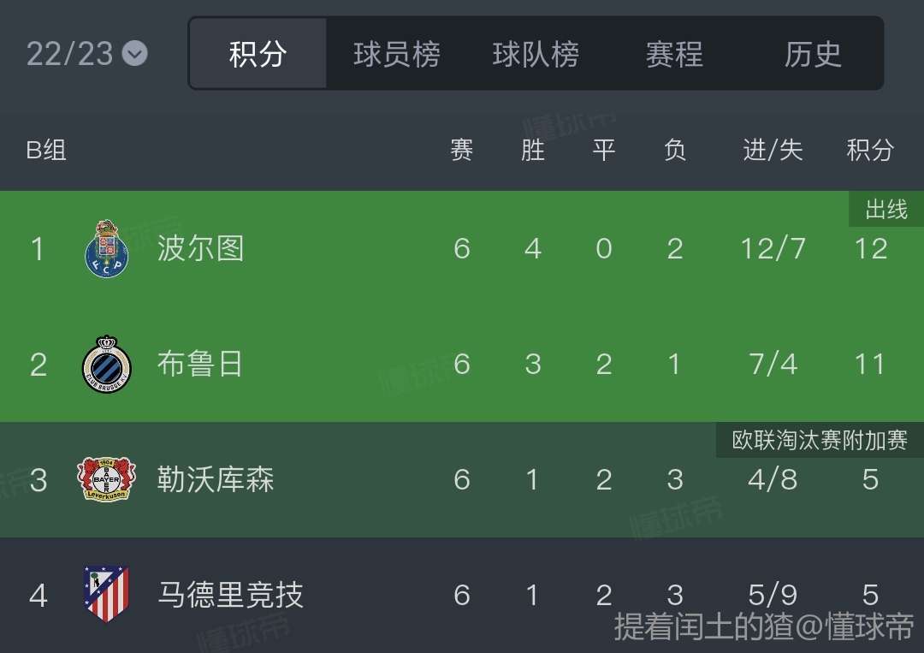924x653 pixels.
Task: Click the Club Brugge crest icon
Action: pos(106,364)
